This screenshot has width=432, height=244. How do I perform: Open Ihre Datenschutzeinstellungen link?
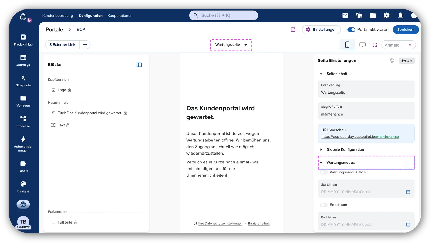click(x=220, y=224)
